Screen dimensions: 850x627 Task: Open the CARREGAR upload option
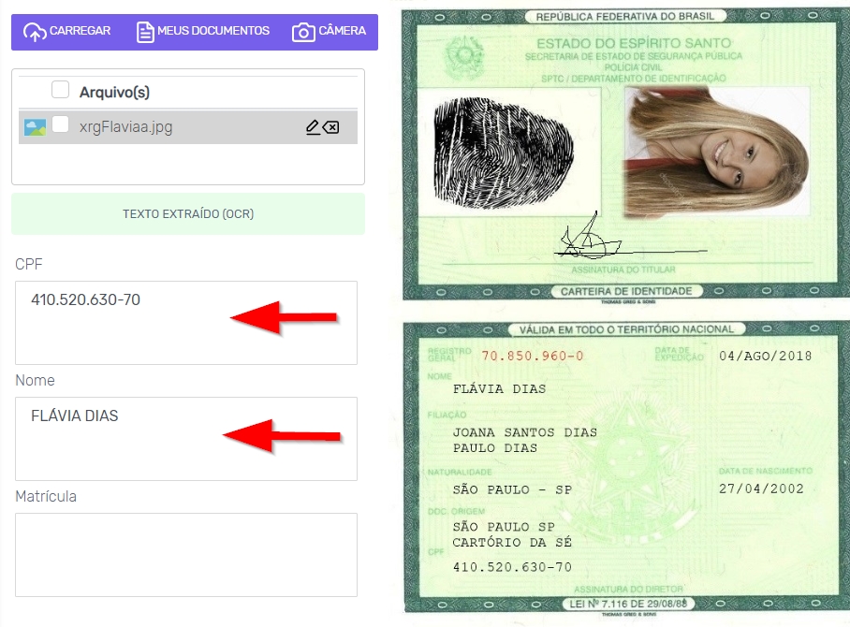click(x=66, y=32)
